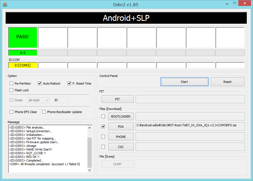The image size is (253, 181).
Task: Click the PDA file path field
Action: click(190, 127)
